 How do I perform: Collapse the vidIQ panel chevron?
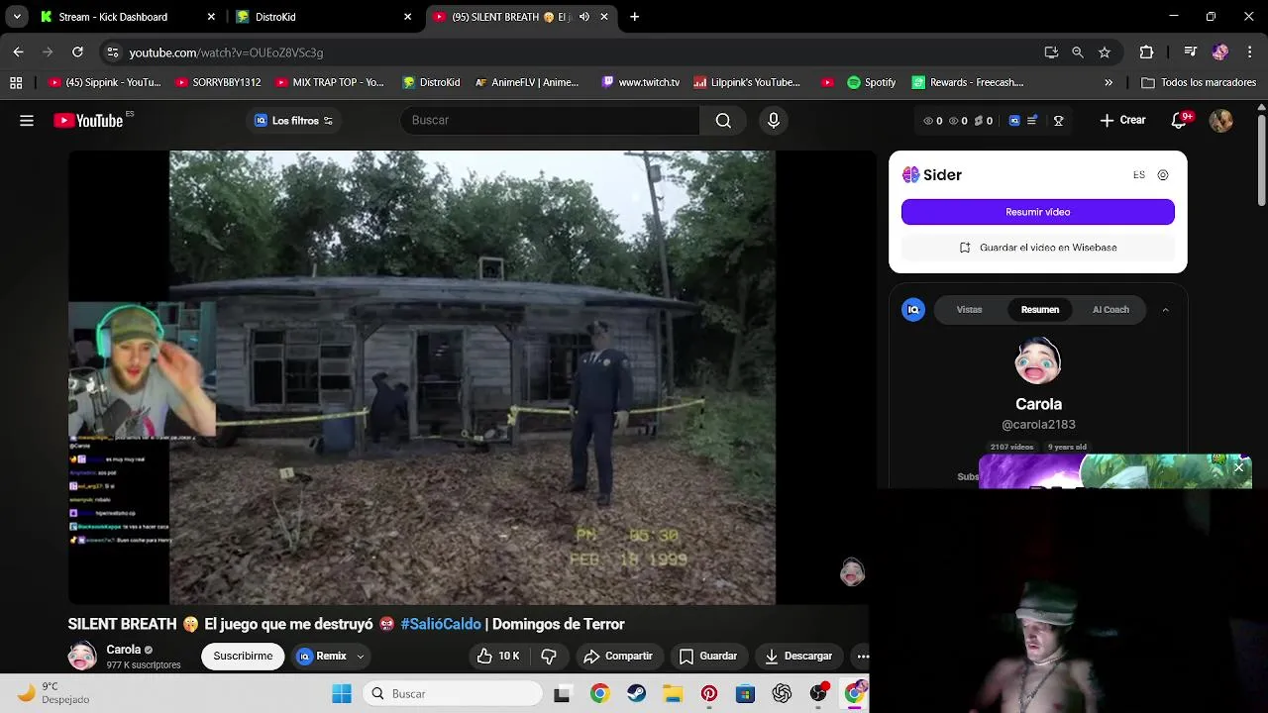coord(1165,310)
